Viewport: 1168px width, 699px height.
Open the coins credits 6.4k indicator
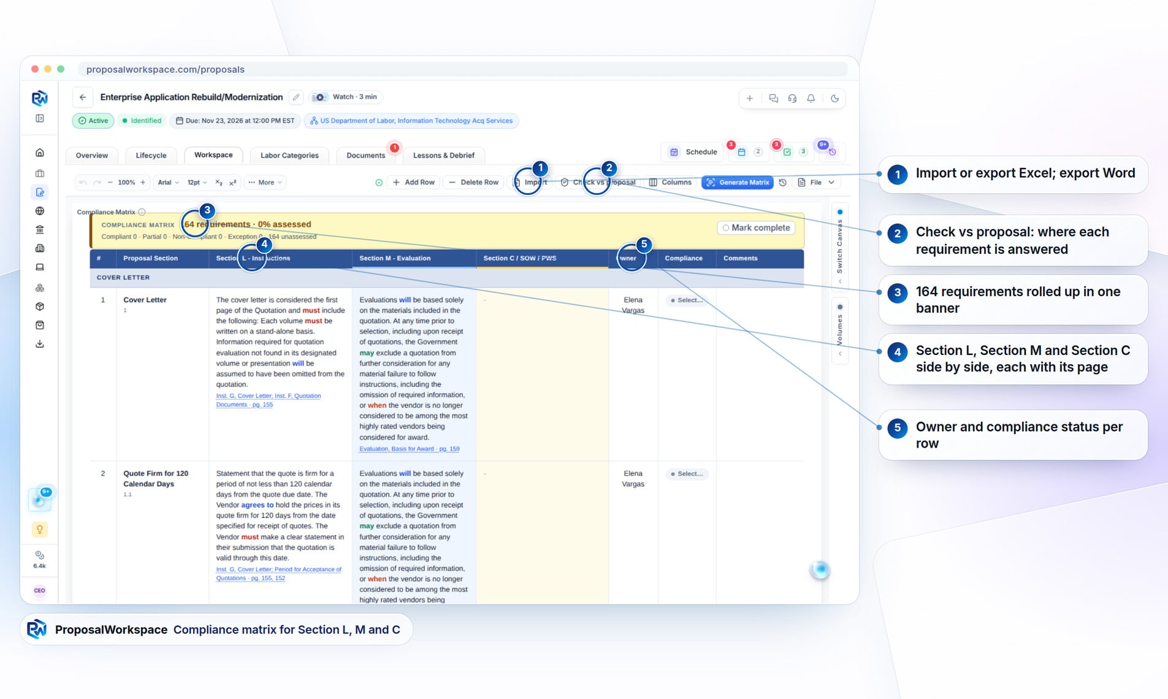coord(39,559)
